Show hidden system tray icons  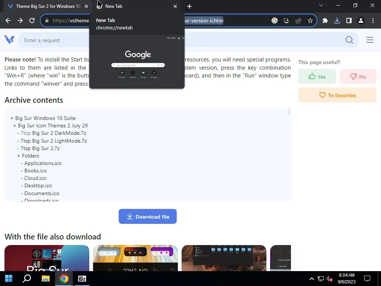(x=311, y=279)
